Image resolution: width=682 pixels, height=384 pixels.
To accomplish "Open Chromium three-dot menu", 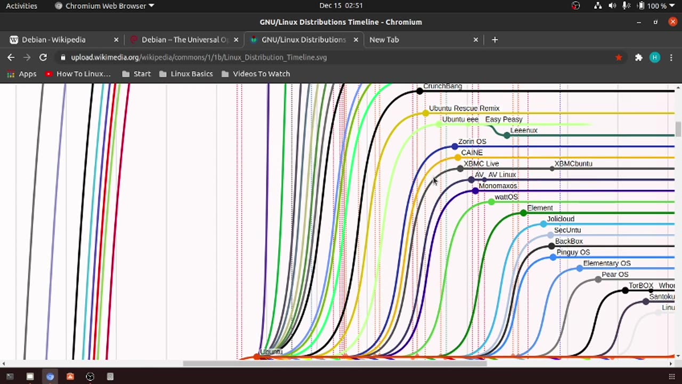I will point(672,57).
